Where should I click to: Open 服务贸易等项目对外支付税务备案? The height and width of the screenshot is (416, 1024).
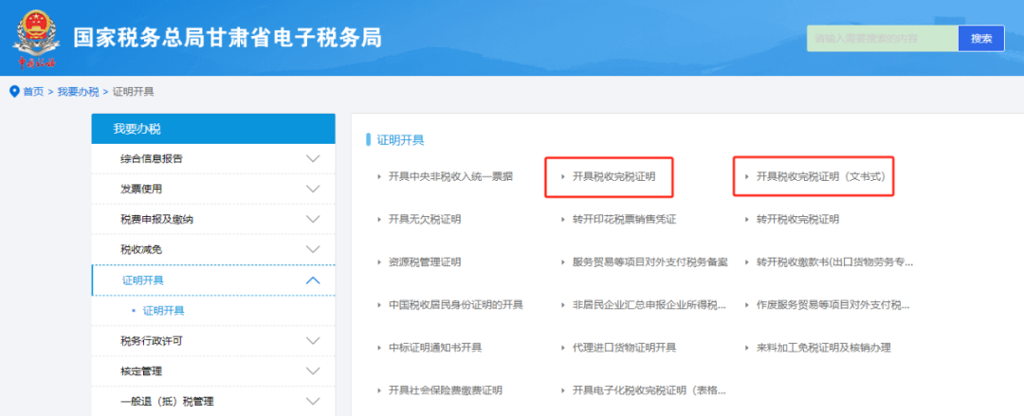[x=649, y=262]
